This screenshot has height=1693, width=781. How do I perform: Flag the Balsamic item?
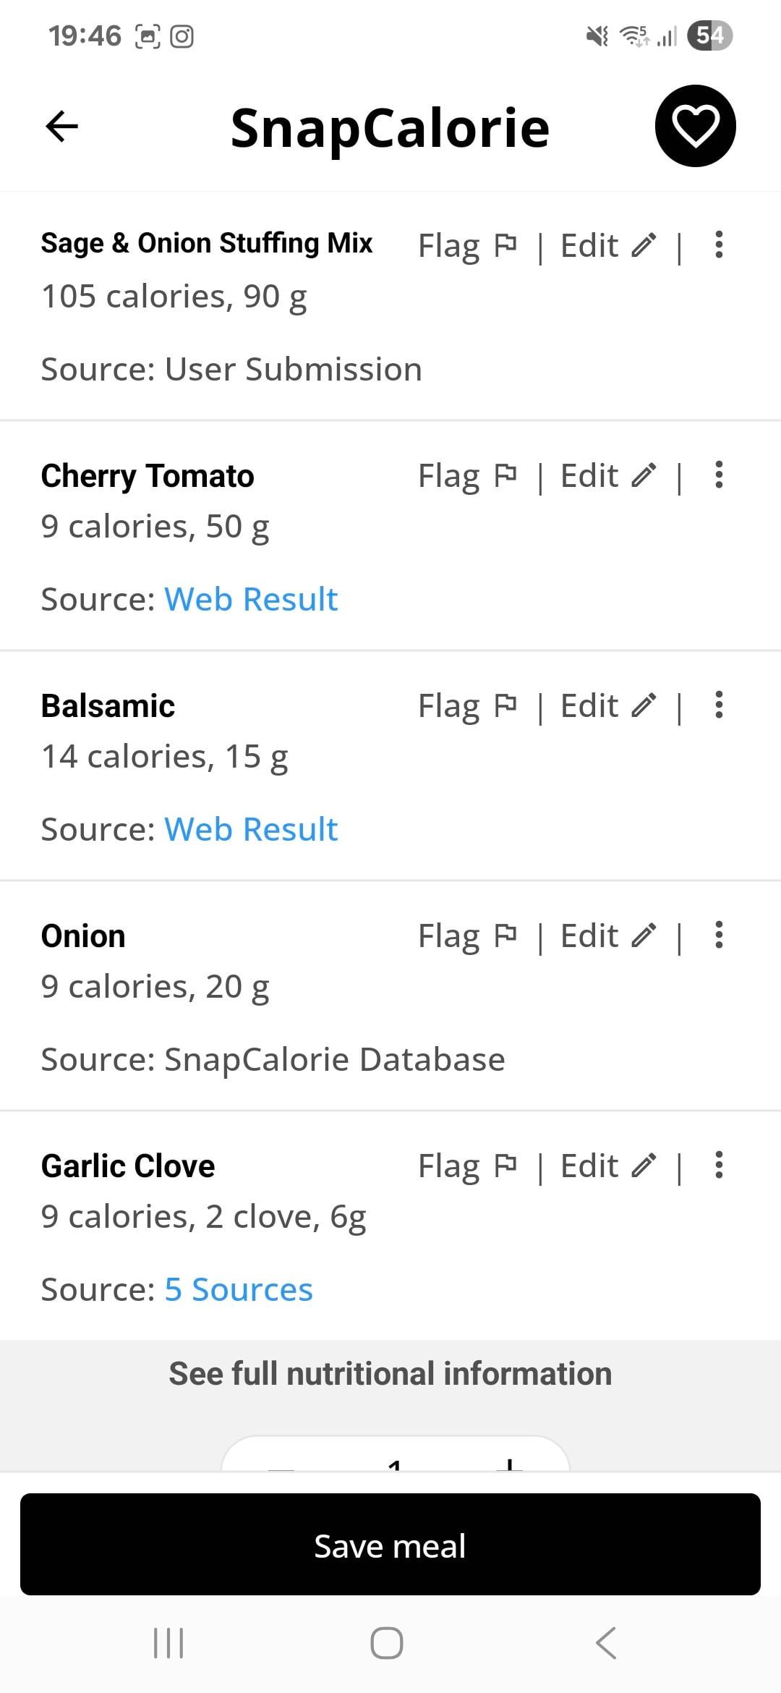tap(467, 706)
